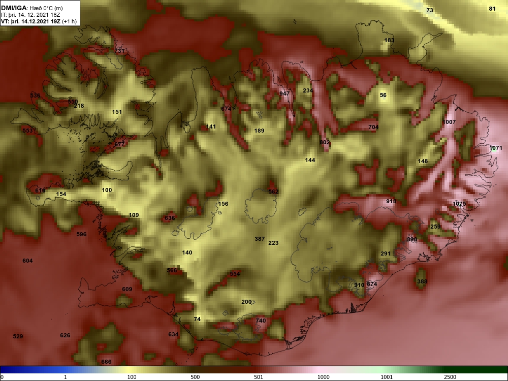This screenshot has width=508, height=381.
Task: Click the 501 label on the color legend
Action: 259,377
